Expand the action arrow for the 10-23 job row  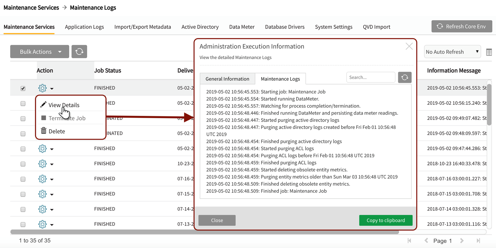pos(52,164)
